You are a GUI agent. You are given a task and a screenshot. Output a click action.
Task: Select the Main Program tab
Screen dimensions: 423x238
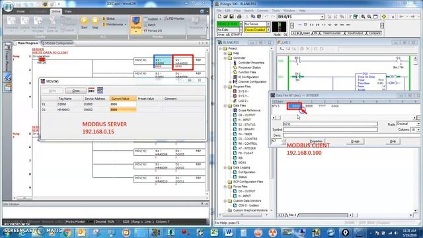pos(26,43)
